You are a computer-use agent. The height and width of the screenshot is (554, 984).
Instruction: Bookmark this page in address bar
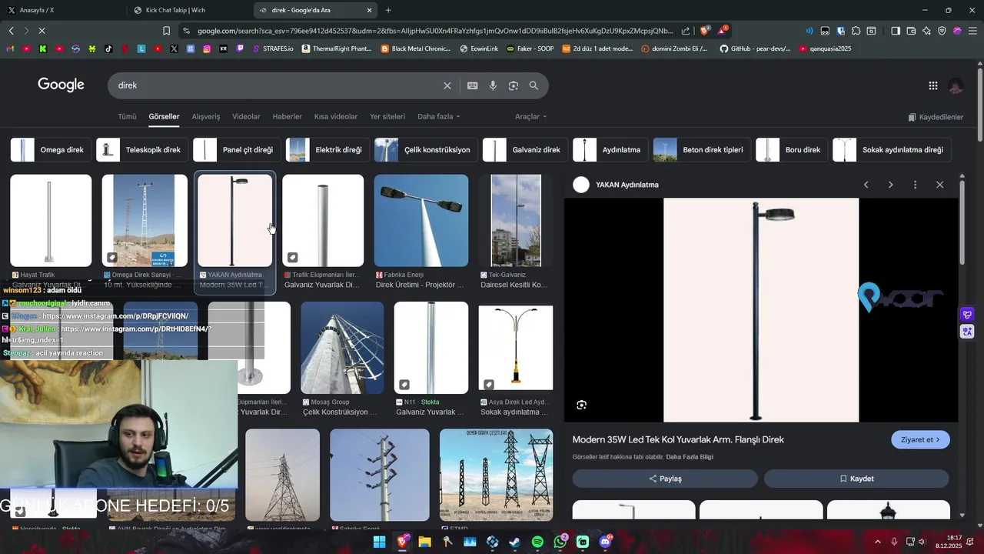coord(166,31)
